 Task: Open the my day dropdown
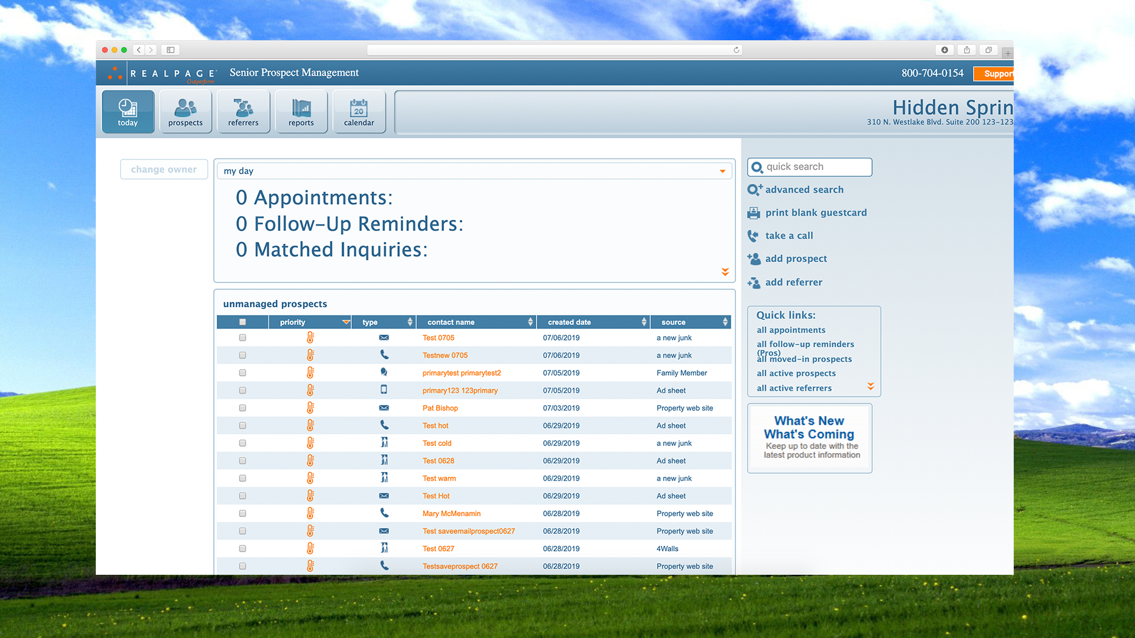722,171
